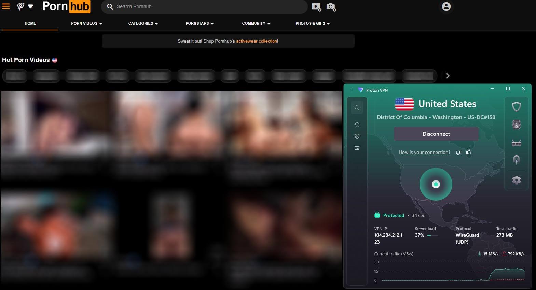Open Proton VPN settings gear
This screenshot has width=536, height=290.
click(x=516, y=180)
